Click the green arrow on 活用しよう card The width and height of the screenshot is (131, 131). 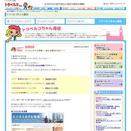coord(121,67)
